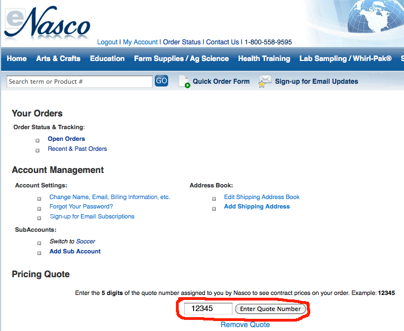This screenshot has height=331, width=404.
Task: Click the Your Orders heading
Action: click(37, 114)
